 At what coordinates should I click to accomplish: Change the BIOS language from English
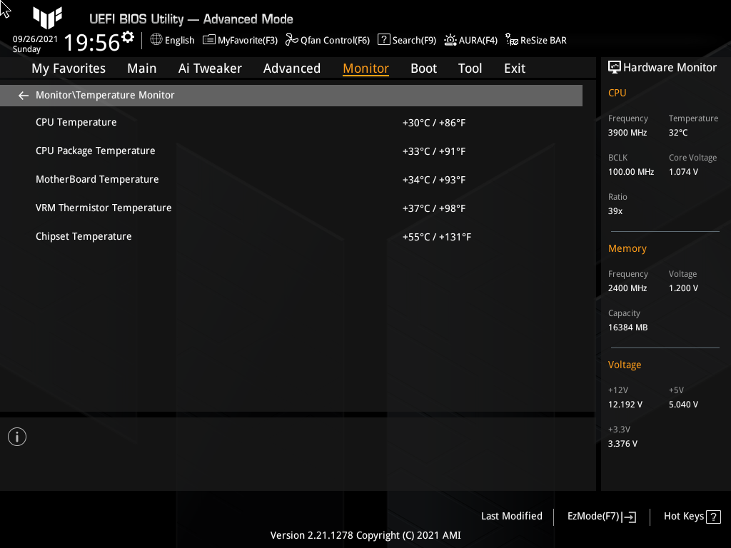click(172, 40)
